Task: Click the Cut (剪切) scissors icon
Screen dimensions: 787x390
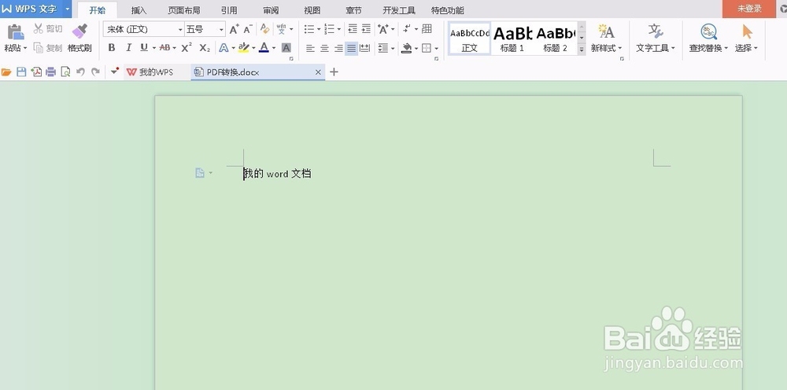Action: 38,28
